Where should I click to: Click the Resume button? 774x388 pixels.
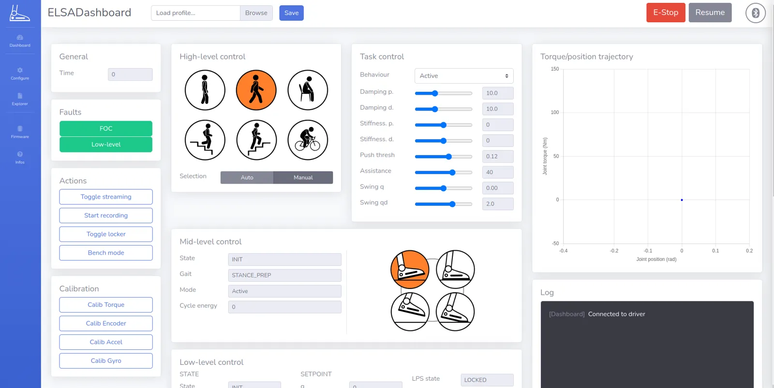710,13
